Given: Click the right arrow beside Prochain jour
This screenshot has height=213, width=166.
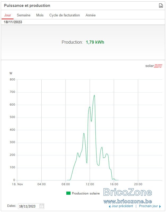Looking at the screenshot, I should point(160,206).
